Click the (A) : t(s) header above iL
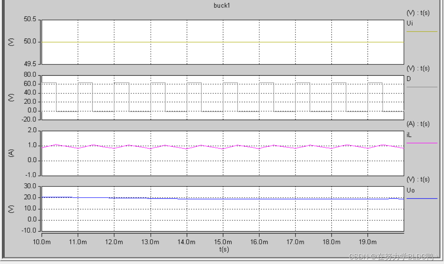The image size is (444, 264). (x=418, y=124)
